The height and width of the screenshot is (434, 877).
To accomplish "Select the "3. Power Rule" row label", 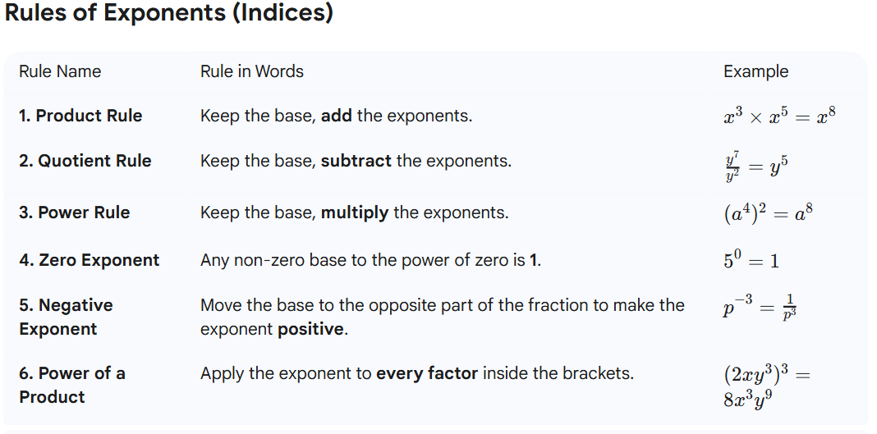I will point(75,212).
